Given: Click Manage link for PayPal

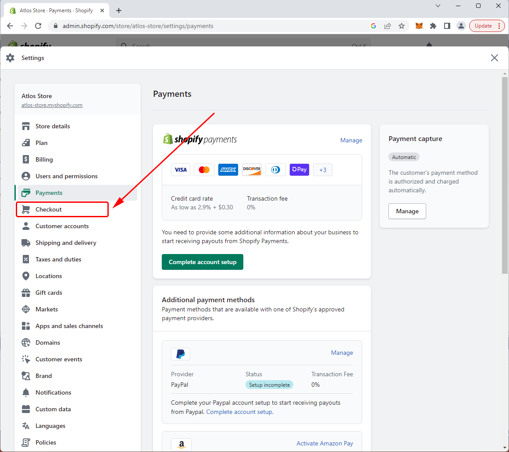Looking at the screenshot, I should (x=342, y=353).
